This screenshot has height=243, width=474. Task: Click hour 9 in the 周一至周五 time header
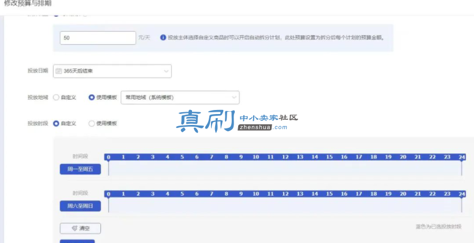(241, 157)
